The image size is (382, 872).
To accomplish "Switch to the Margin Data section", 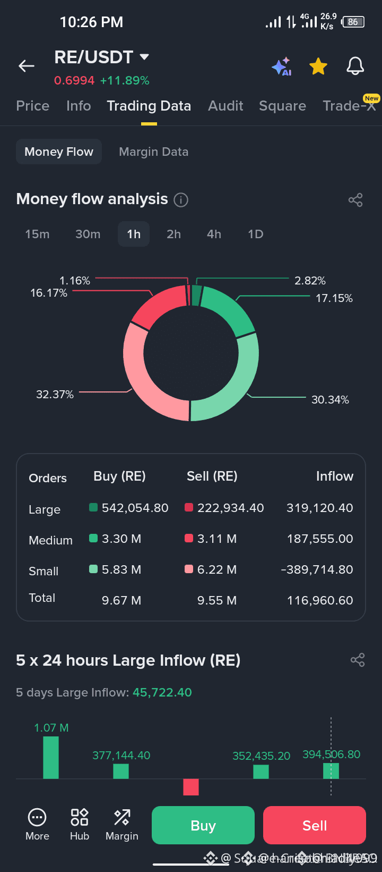I will click(154, 152).
